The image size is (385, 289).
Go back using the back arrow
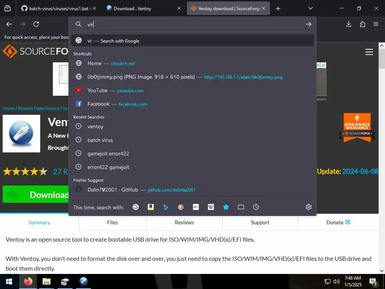point(9,24)
